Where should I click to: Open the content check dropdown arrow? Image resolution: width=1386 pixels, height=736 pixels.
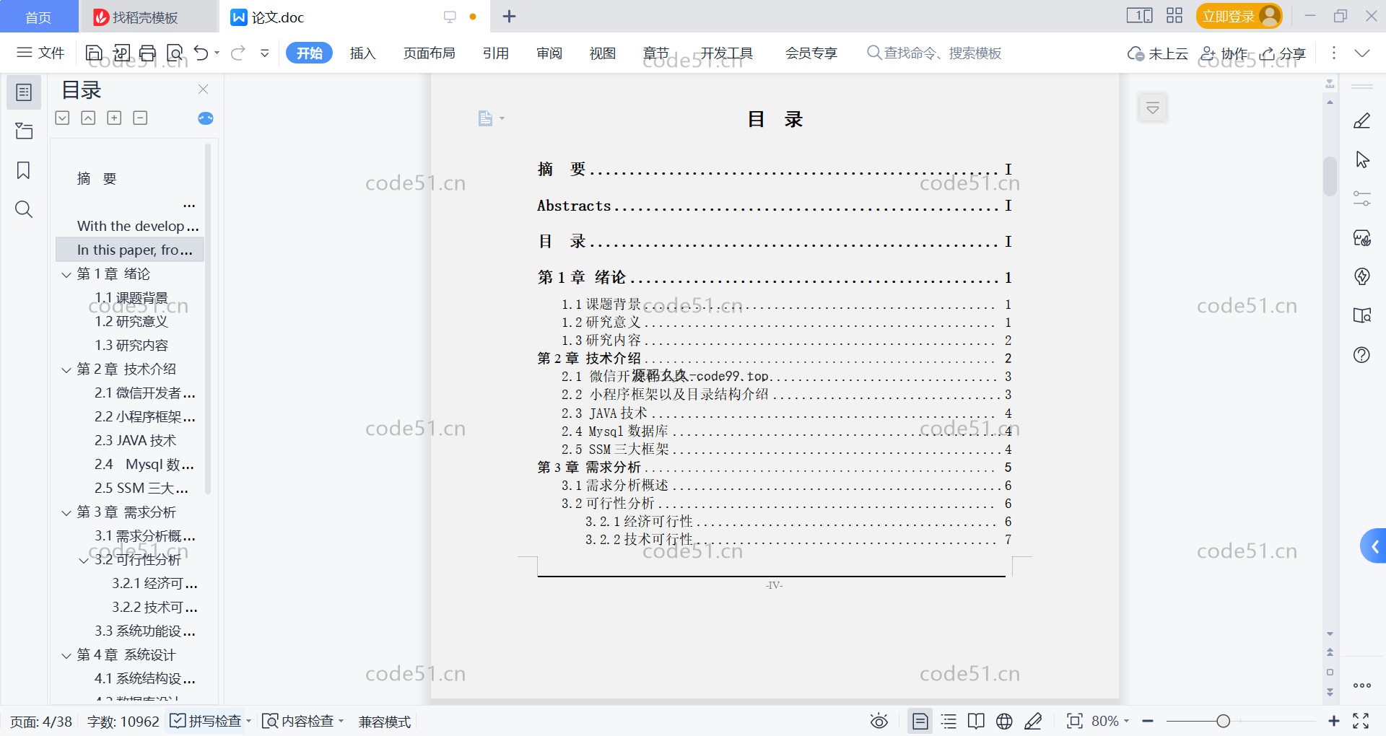(341, 721)
